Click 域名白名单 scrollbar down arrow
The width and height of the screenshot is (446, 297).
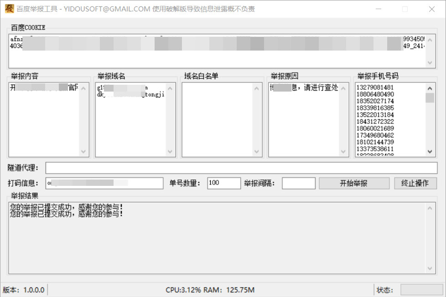pos(257,152)
